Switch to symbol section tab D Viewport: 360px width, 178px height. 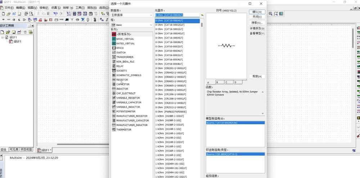tap(237, 82)
